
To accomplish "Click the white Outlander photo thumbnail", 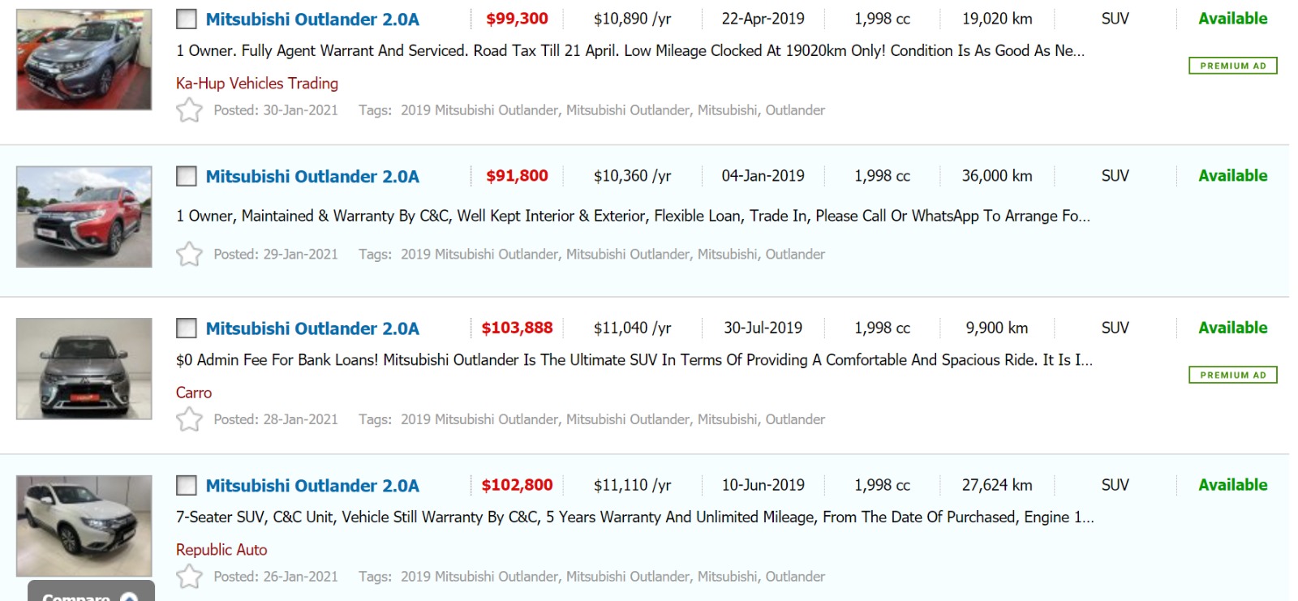I will click(84, 526).
